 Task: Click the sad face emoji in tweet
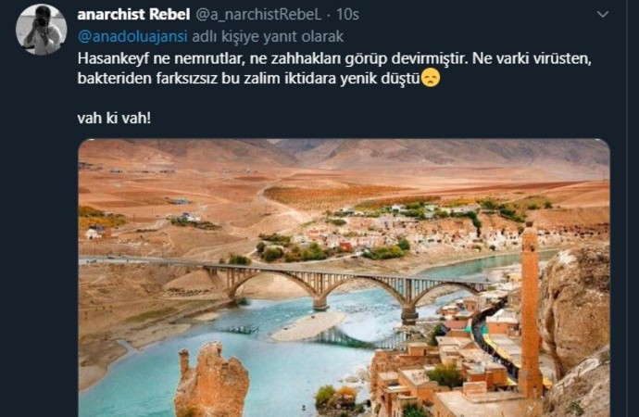click(431, 78)
